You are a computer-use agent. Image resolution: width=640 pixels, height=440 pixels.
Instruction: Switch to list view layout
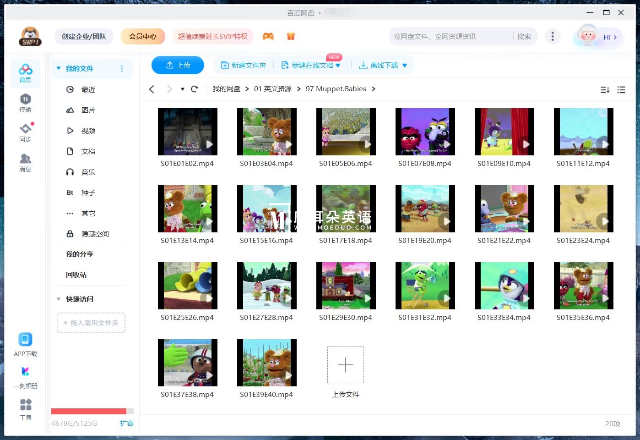[x=621, y=90]
